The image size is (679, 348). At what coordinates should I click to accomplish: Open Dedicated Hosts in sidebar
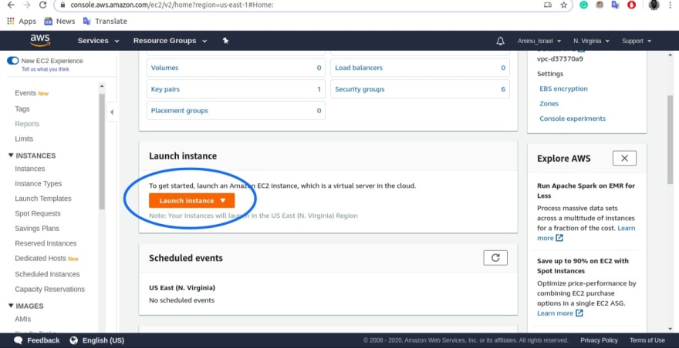coord(40,258)
